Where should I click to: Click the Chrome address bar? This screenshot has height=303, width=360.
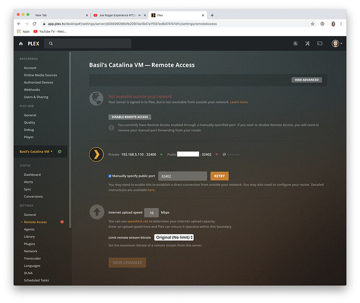[175, 24]
